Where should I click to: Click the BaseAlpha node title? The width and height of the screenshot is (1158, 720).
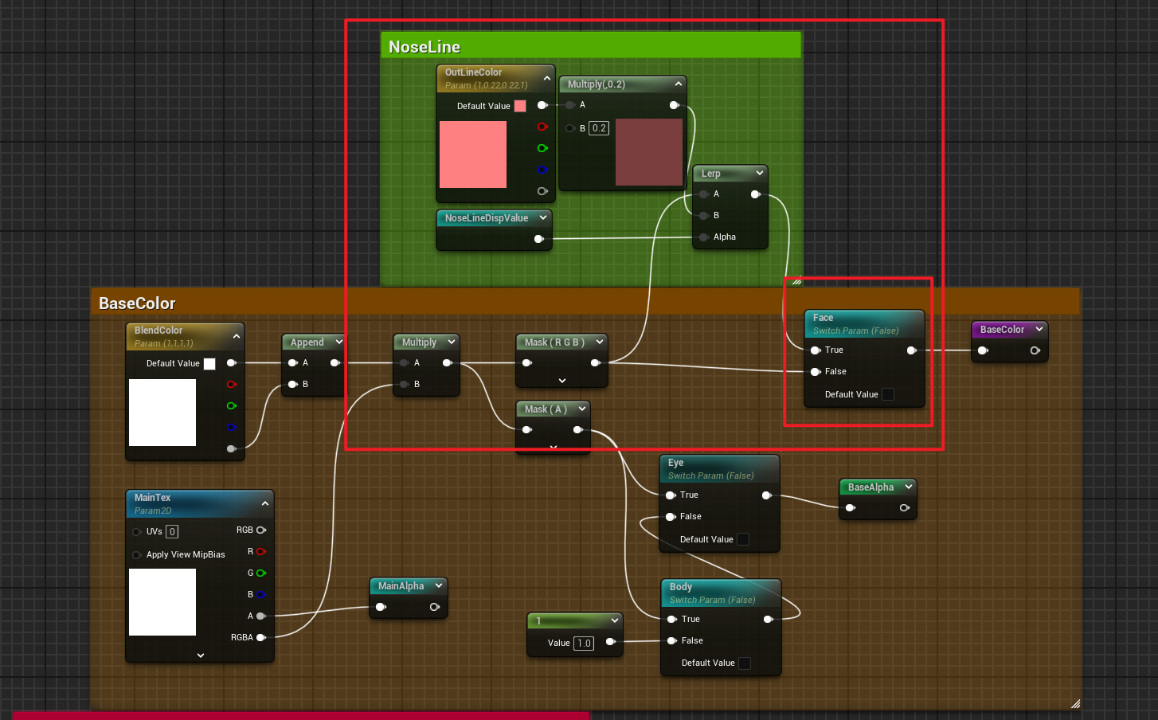tap(870, 487)
